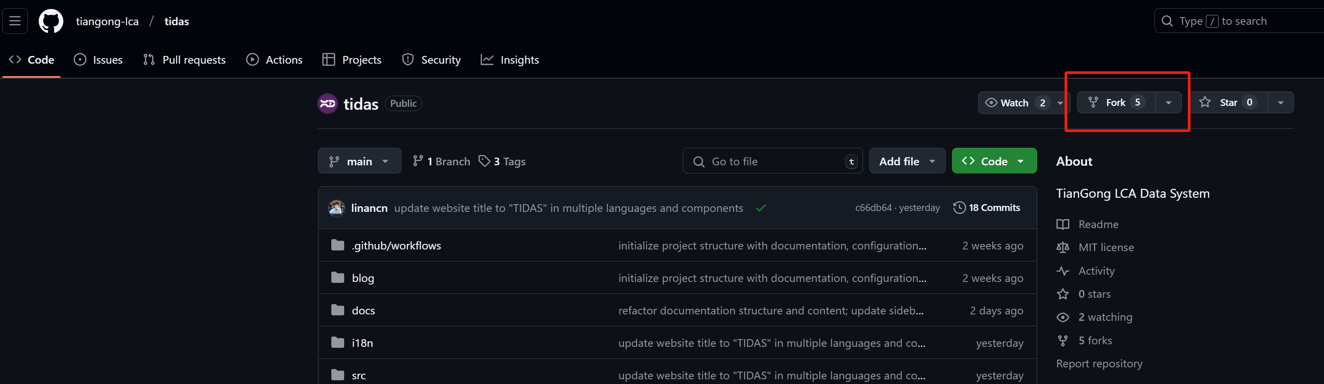Open the hamburger navigation menu

[x=15, y=21]
